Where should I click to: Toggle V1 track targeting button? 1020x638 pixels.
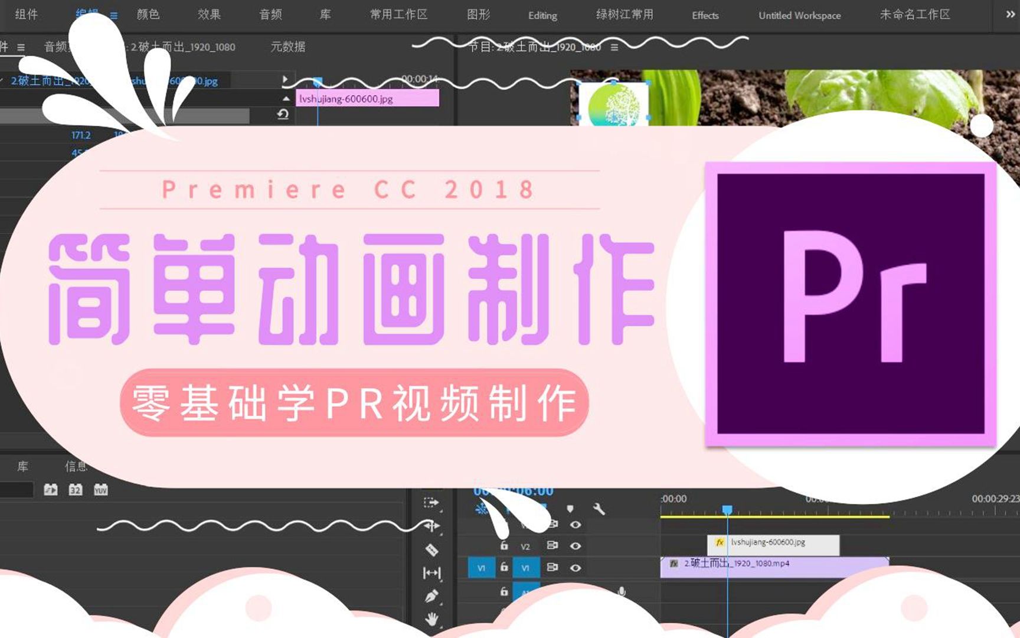pos(525,568)
